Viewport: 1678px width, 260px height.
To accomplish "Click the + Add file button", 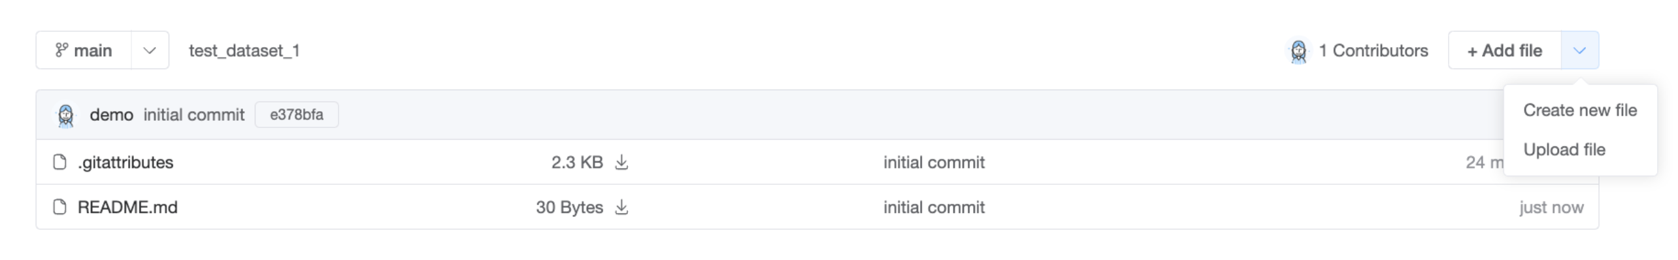I will 1505,50.
